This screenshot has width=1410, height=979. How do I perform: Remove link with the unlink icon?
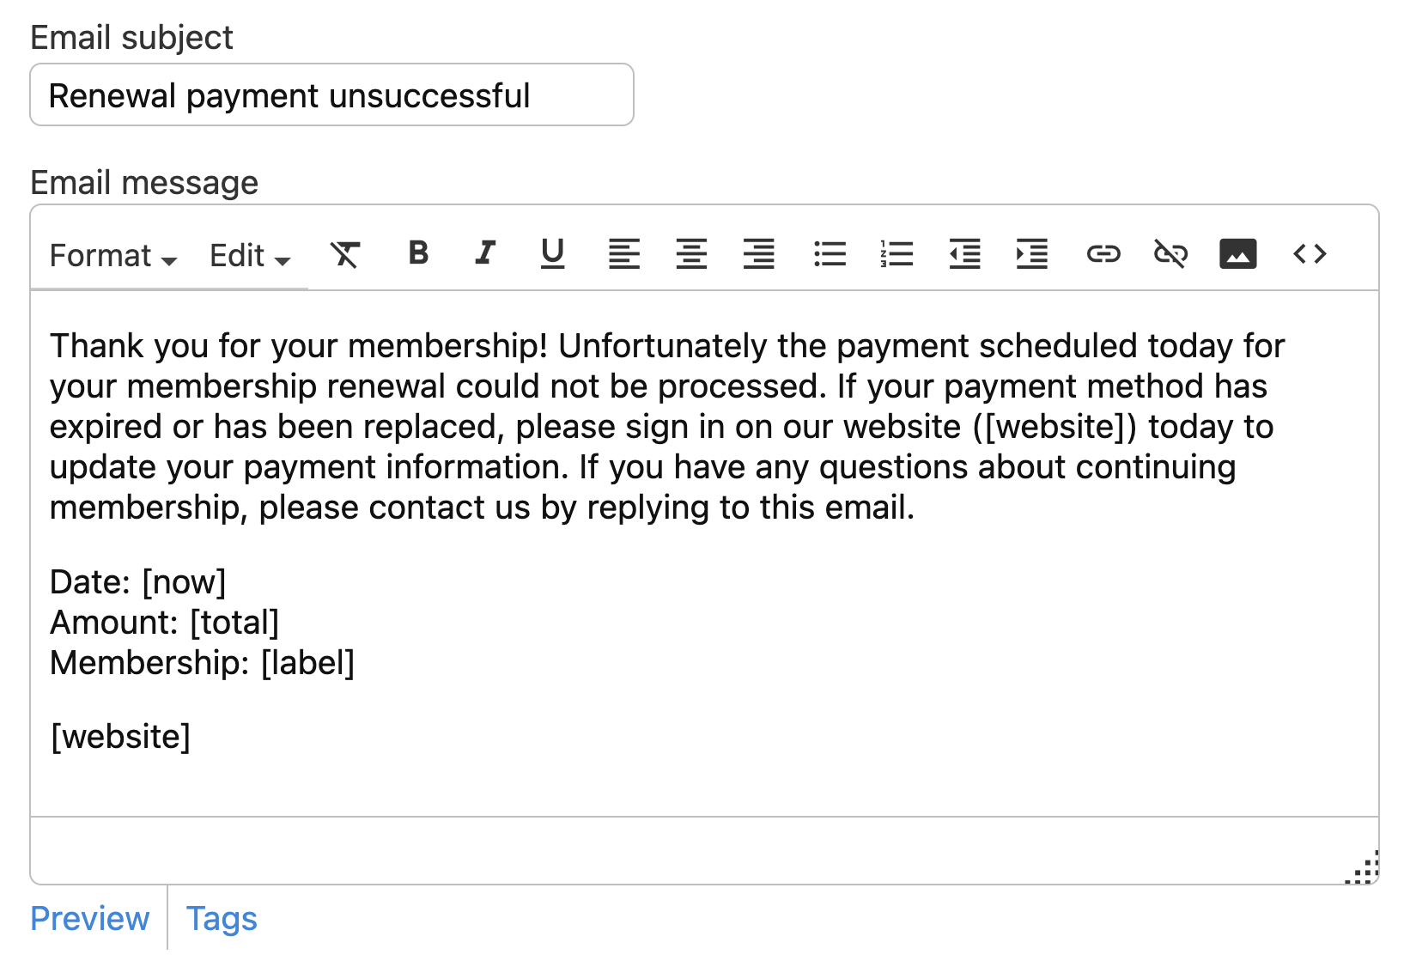coord(1170,254)
